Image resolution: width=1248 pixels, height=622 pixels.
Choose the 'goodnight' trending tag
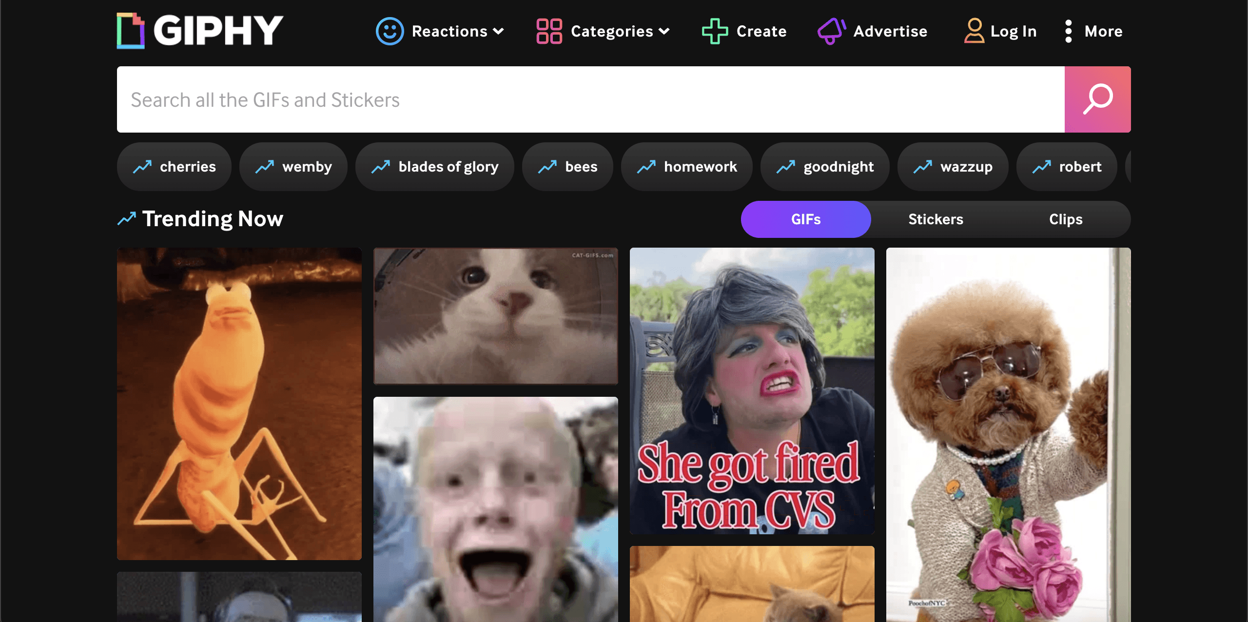tap(825, 167)
